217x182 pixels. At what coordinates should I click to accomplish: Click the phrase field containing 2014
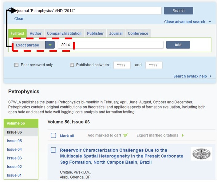(111, 45)
